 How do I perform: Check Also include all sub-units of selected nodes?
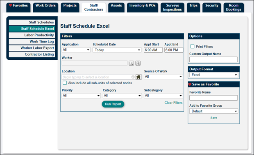(65, 83)
